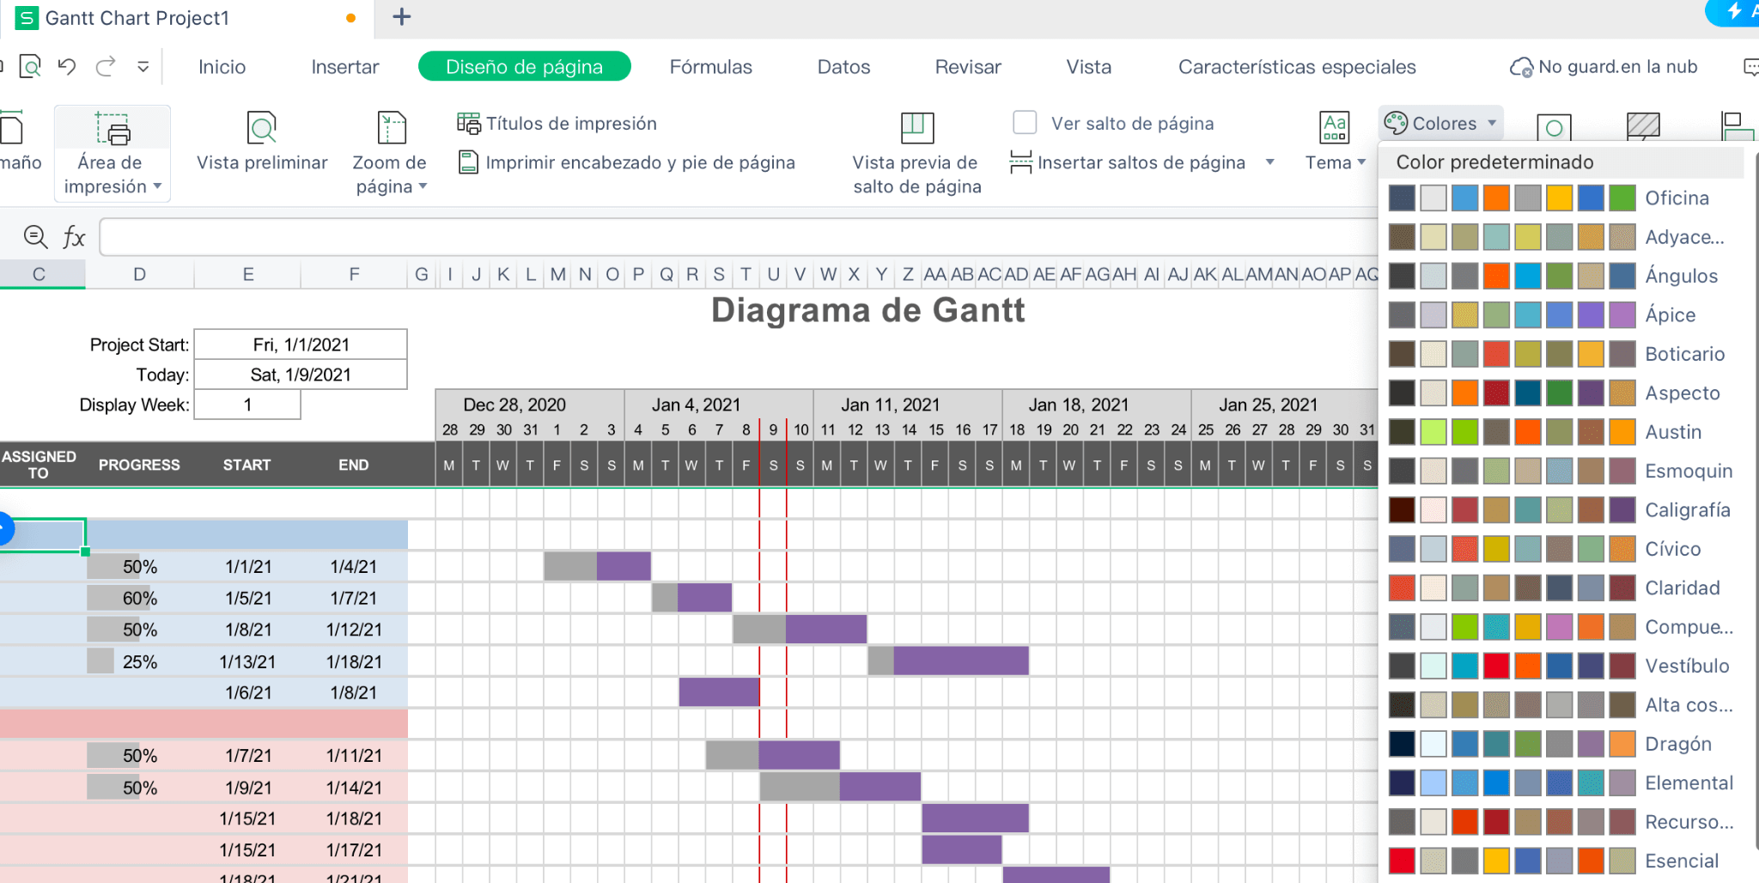
Task: Expand the Zoom de página dropdown
Action: (424, 186)
